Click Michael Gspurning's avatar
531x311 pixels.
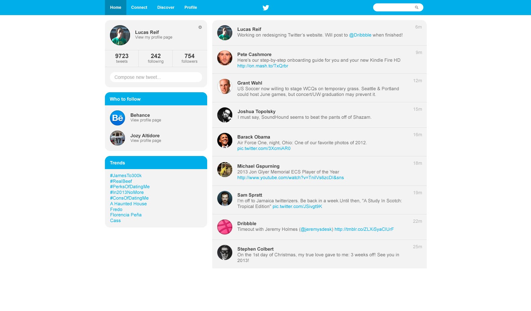pyautogui.click(x=225, y=169)
